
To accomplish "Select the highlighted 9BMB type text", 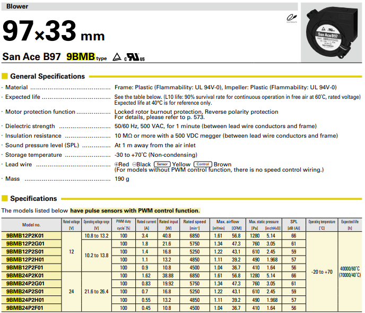I will 81,56.
